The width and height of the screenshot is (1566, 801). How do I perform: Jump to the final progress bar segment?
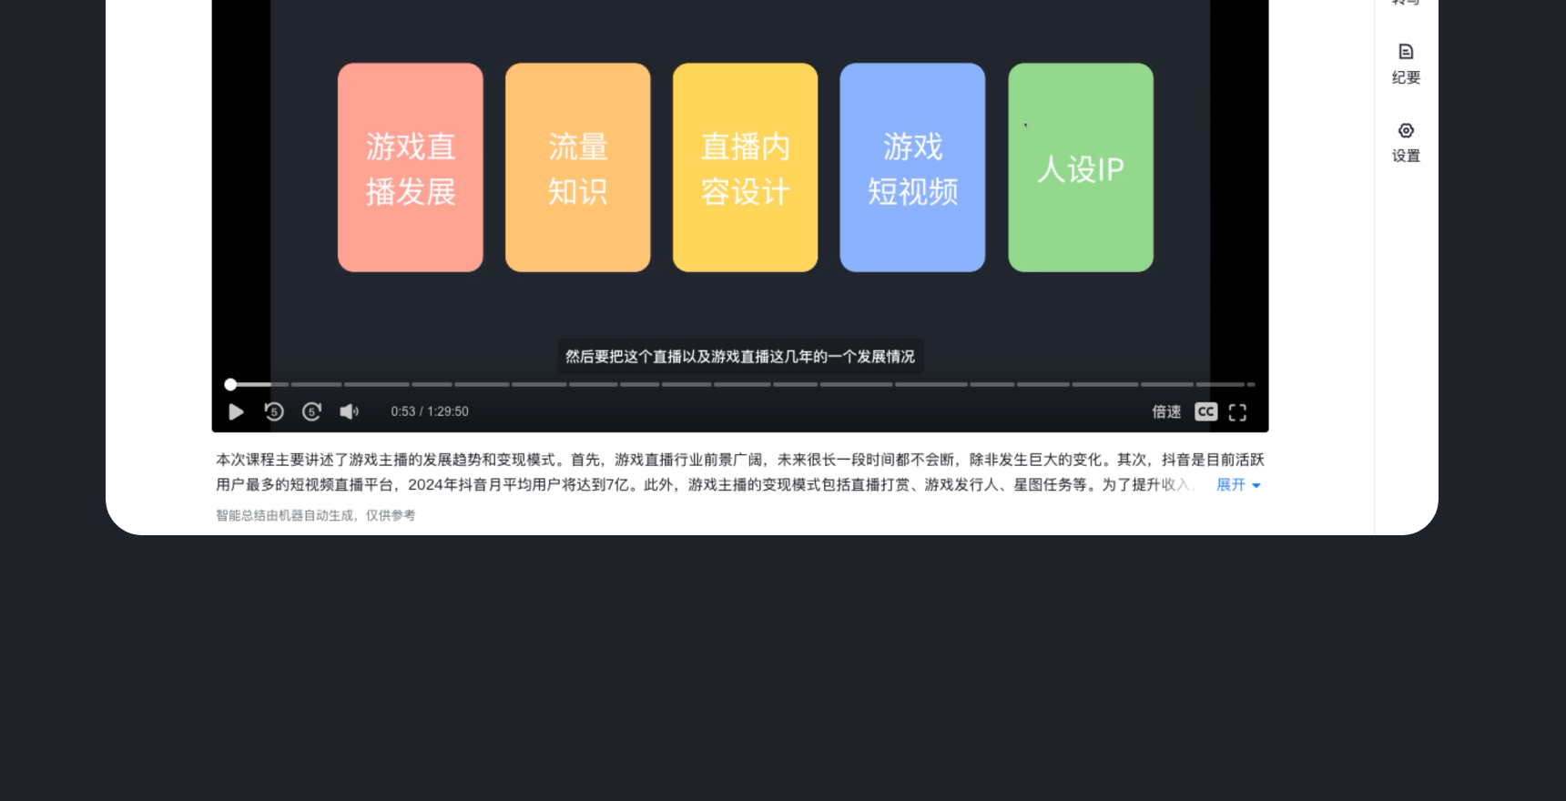pos(1250,384)
